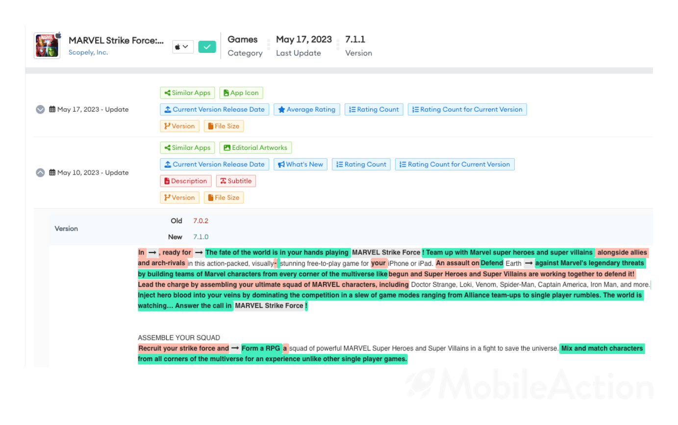Click Version tag in May 10 update

(x=179, y=198)
